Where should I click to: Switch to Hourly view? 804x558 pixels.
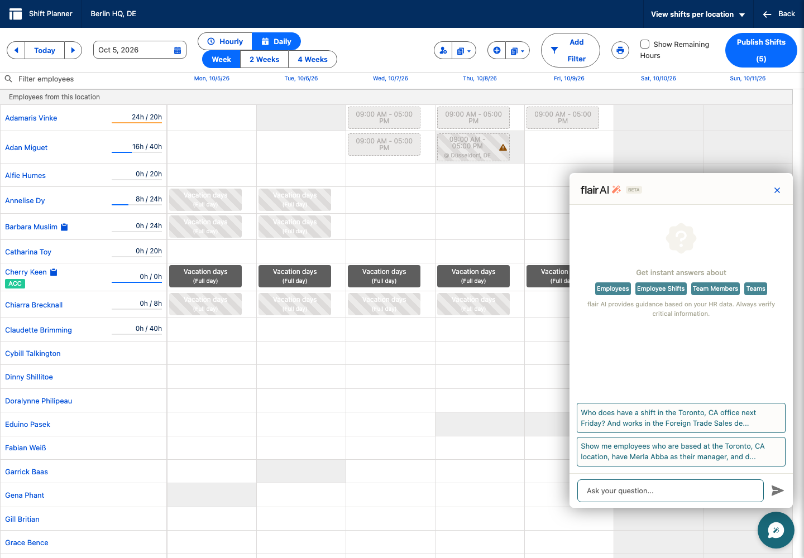tap(225, 41)
